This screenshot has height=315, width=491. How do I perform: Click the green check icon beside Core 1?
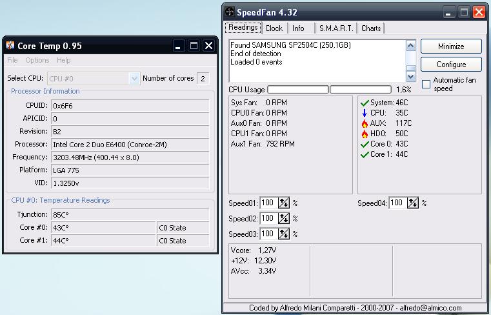pos(365,154)
